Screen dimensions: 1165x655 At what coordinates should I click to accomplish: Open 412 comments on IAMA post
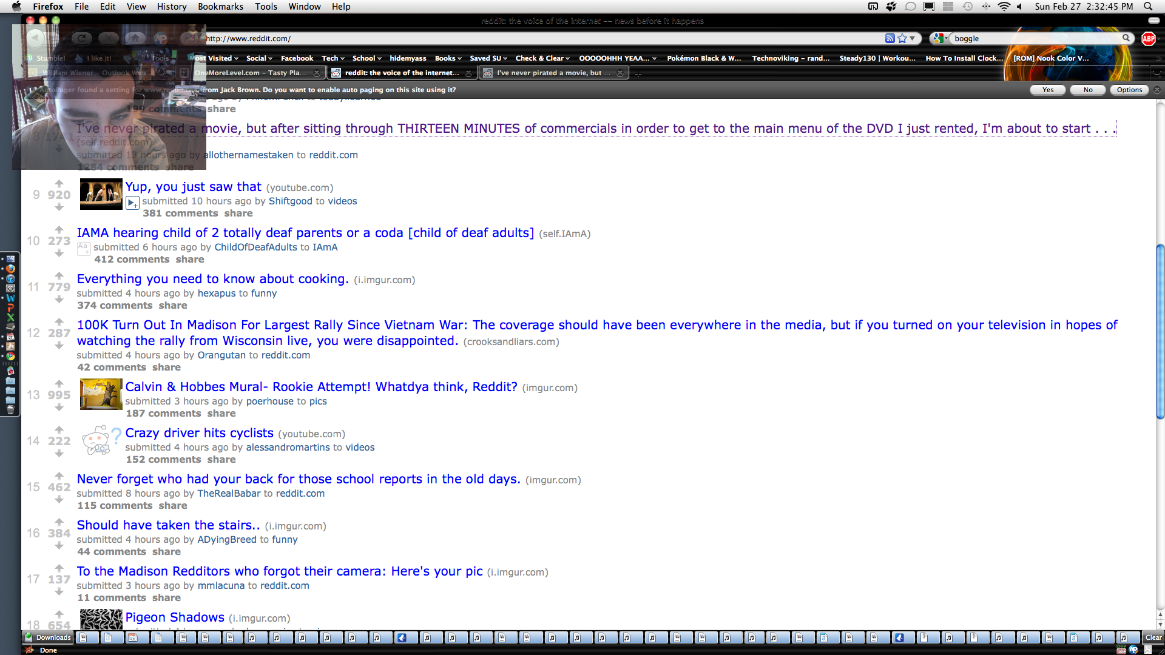[132, 260]
